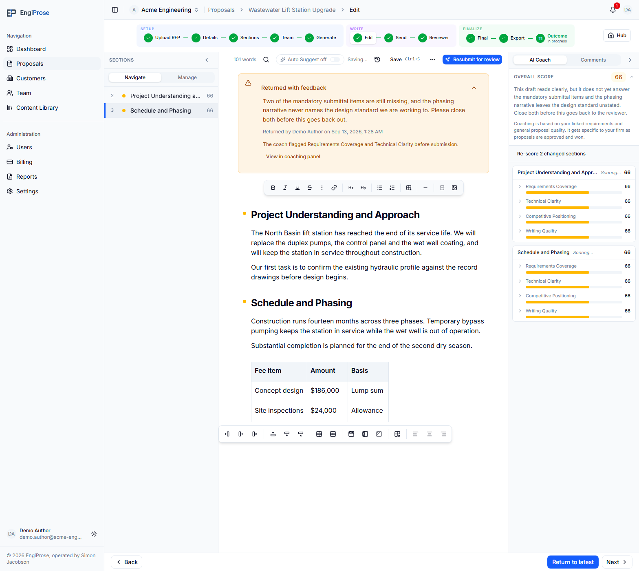This screenshot has height=571, width=639.
Task: Toggle the table header row
Action: pos(351,434)
